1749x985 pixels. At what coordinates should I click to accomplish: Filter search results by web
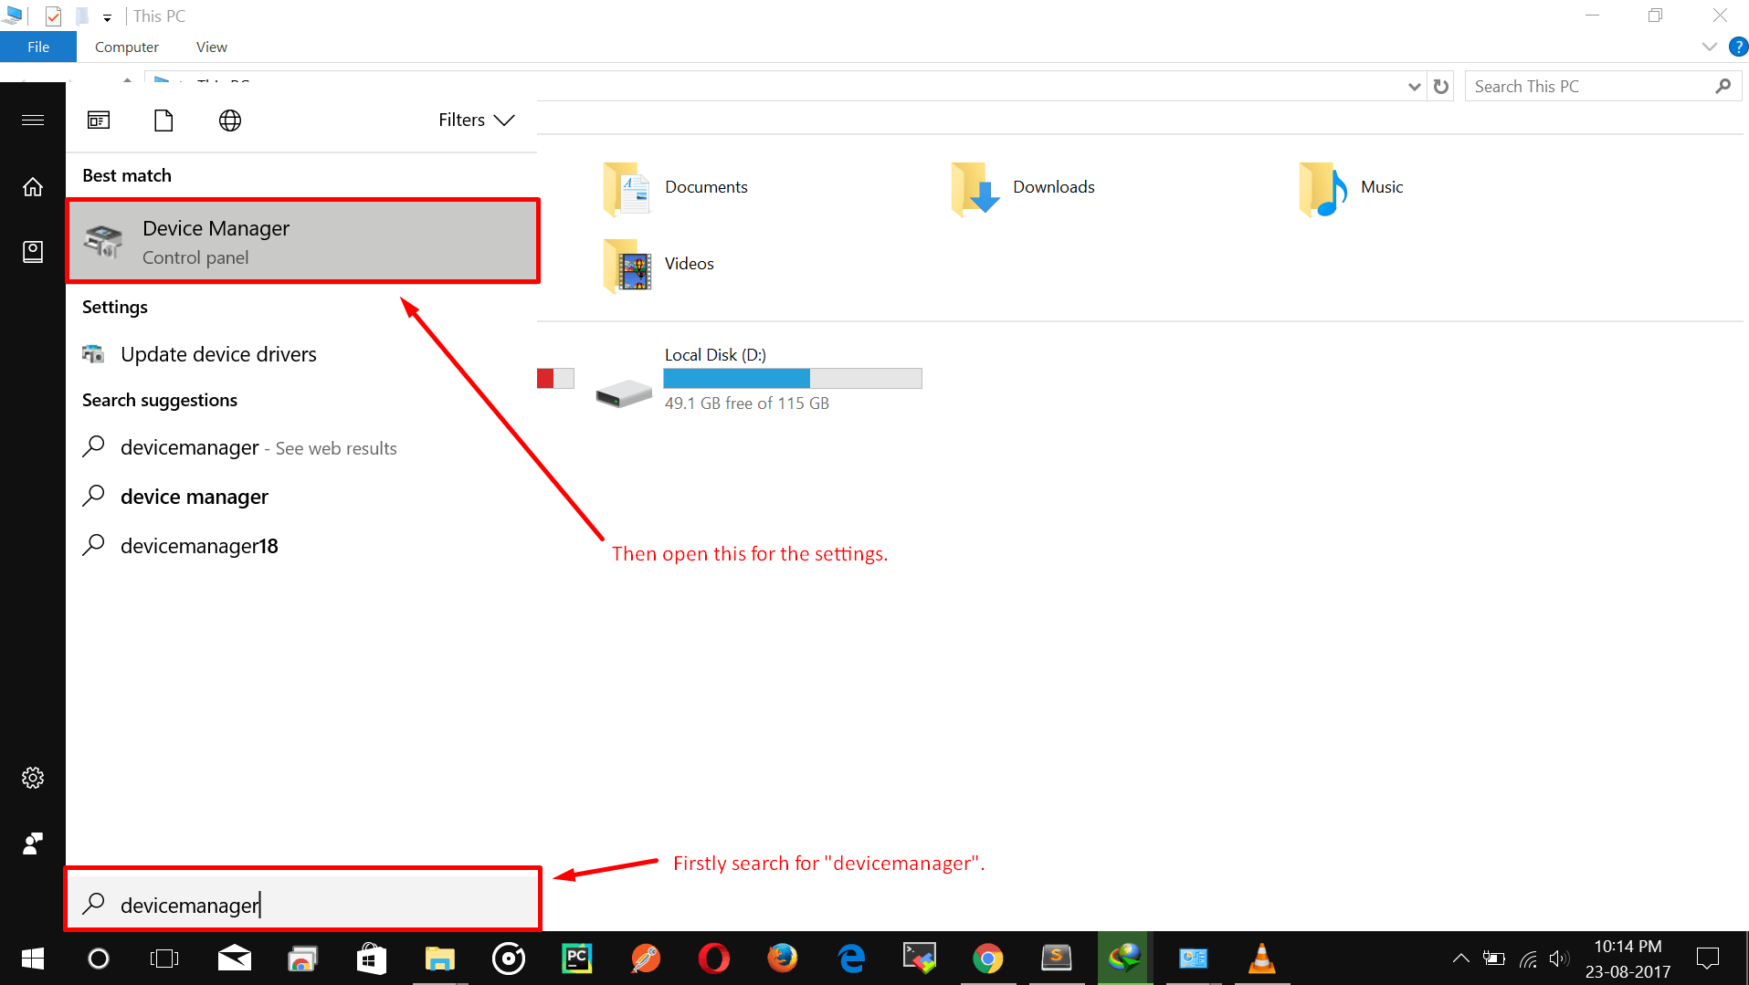230,121
